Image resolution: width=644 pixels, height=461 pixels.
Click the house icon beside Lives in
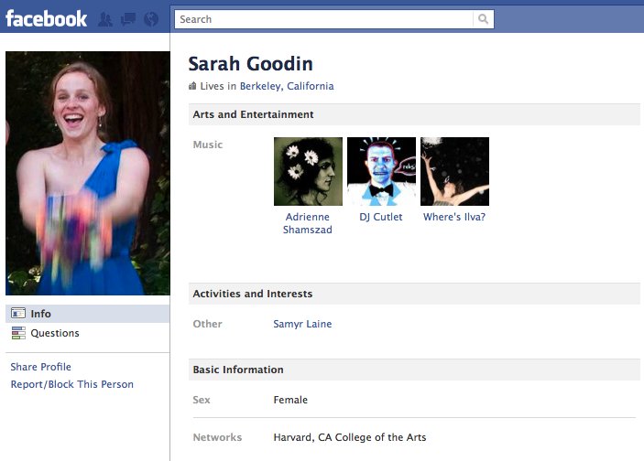pos(192,87)
